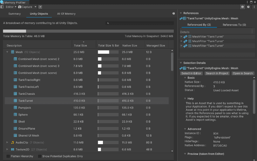Focus the Unity Objects search field
The height and width of the screenshot is (161, 257).
[x=140, y=23]
